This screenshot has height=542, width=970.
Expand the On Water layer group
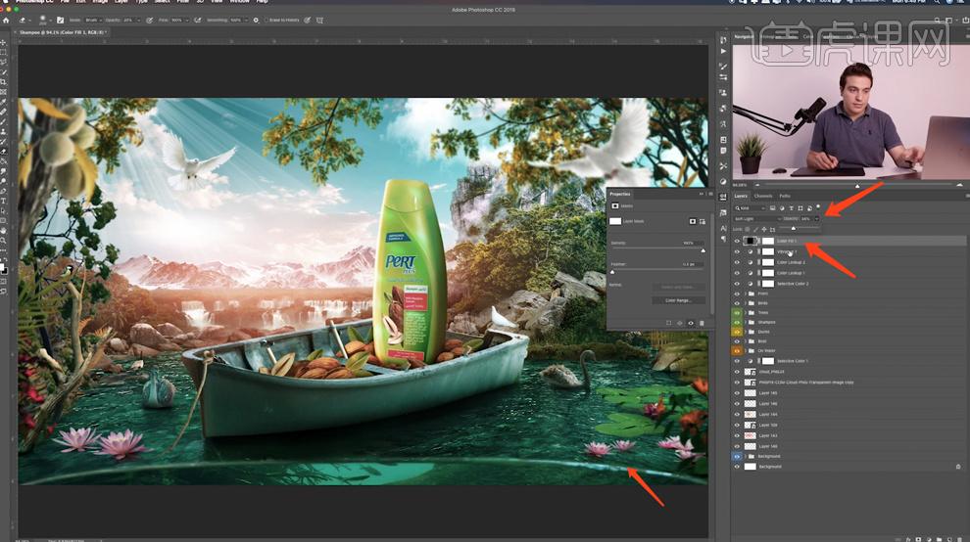pos(746,350)
